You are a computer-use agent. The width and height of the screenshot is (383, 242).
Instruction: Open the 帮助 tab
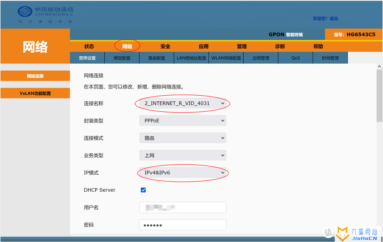pos(318,46)
